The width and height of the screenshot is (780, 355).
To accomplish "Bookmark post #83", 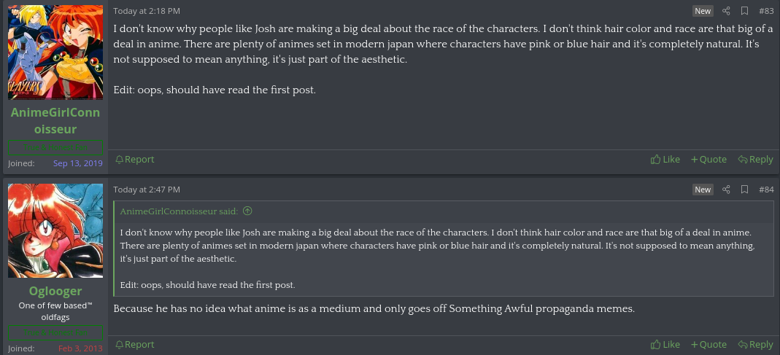I will pyautogui.click(x=744, y=11).
